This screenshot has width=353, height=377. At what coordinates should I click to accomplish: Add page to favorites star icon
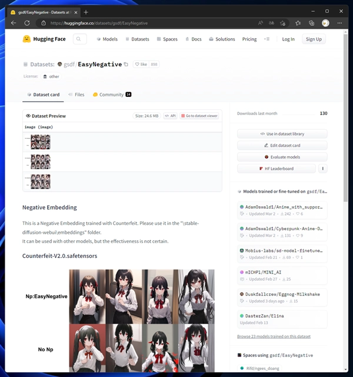[x=282, y=23]
